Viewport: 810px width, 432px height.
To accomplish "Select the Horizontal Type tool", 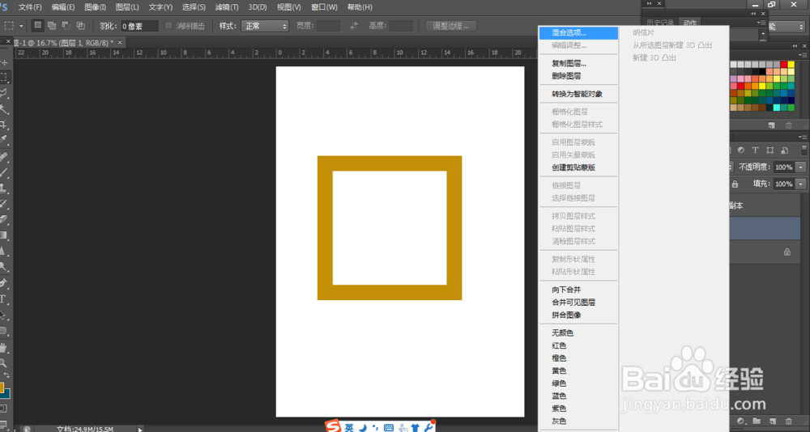I will click(x=3, y=299).
